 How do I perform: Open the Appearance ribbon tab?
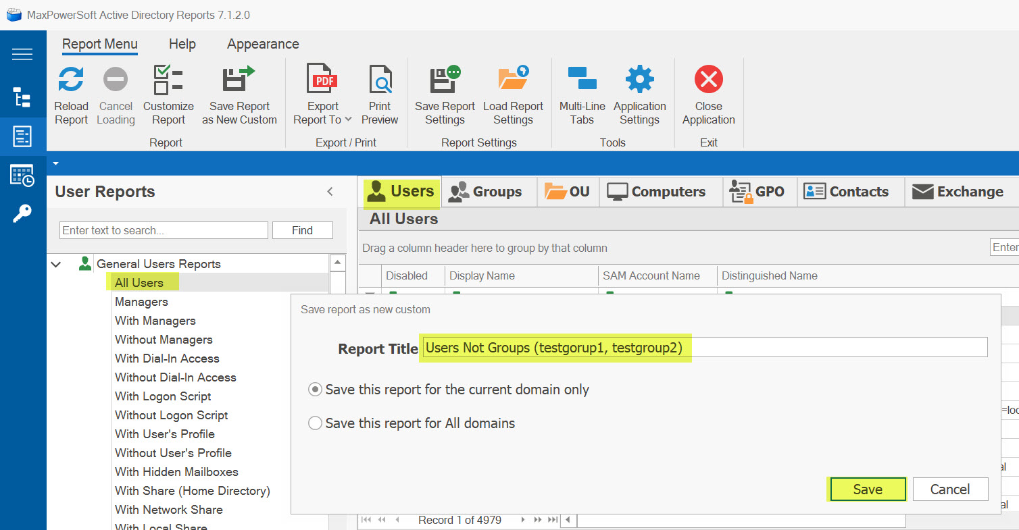pos(263,45)
